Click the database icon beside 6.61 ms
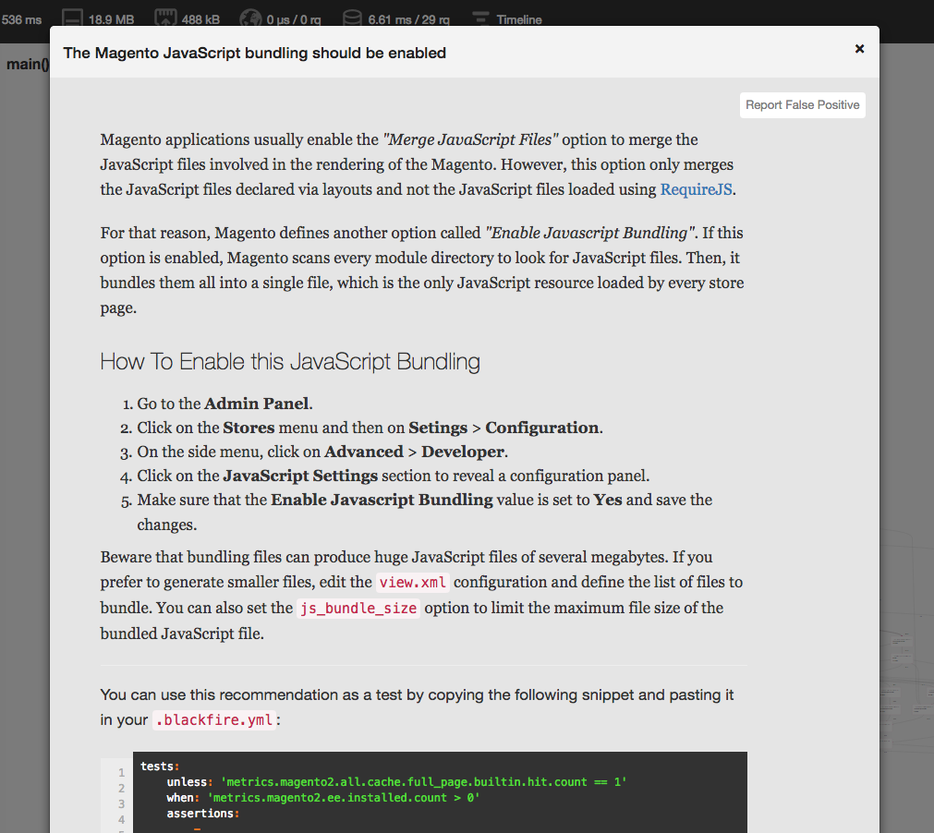Viewport: 934px width, 833px height. tap(352, 18)
